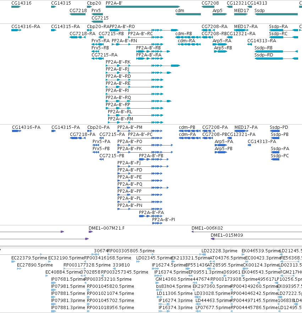
Task: Select EST RP001018956.5prime
Action: coord(110,308)
